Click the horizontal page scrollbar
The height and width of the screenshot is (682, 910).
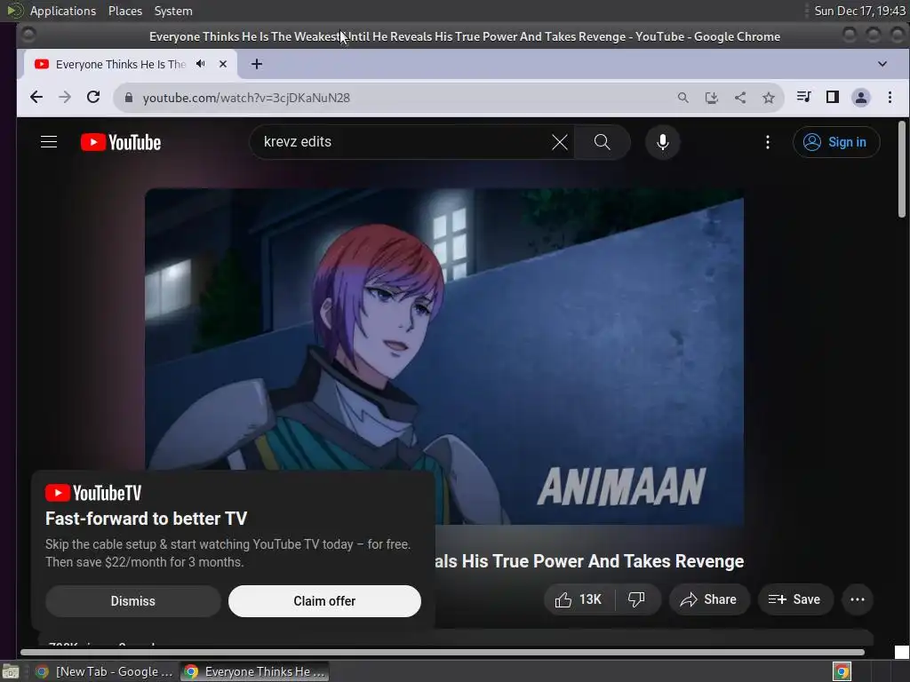point(443,652)
